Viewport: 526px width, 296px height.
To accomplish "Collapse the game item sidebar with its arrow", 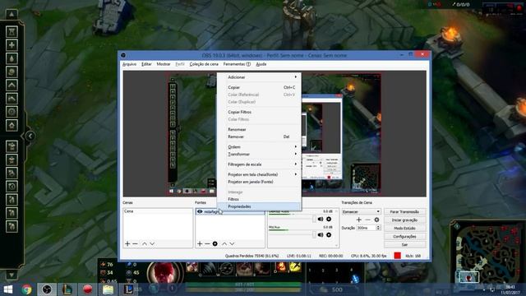I will click(x=30, y=136).
